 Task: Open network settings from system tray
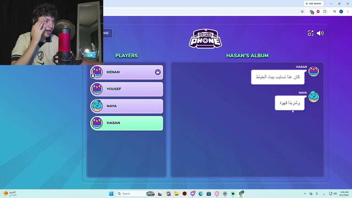pyautogui.click(x=331, y=194)
